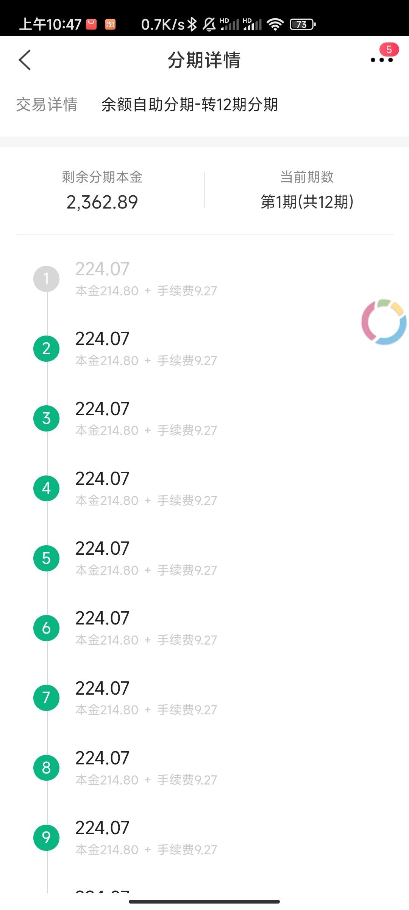Tap the 第1期(共12期) current period text
Image resolution: width=409 pixels, height=910 pixels.
click(307, 202)
